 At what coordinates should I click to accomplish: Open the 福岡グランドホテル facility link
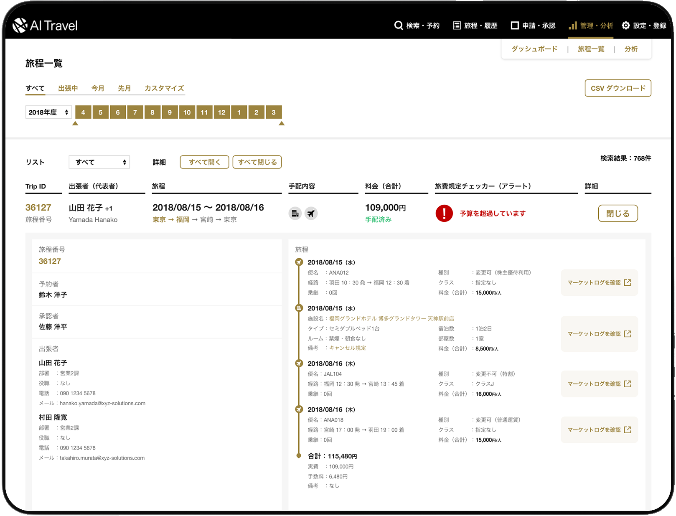[x=391, y=319]
